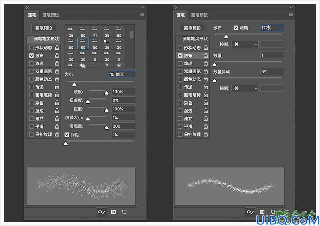Create new brush icon in left panel footer
This screenshot has width=320, height=226.
coord(124,212)
